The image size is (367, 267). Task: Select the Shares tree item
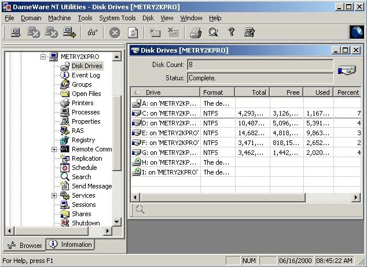(x=82, y=214)
